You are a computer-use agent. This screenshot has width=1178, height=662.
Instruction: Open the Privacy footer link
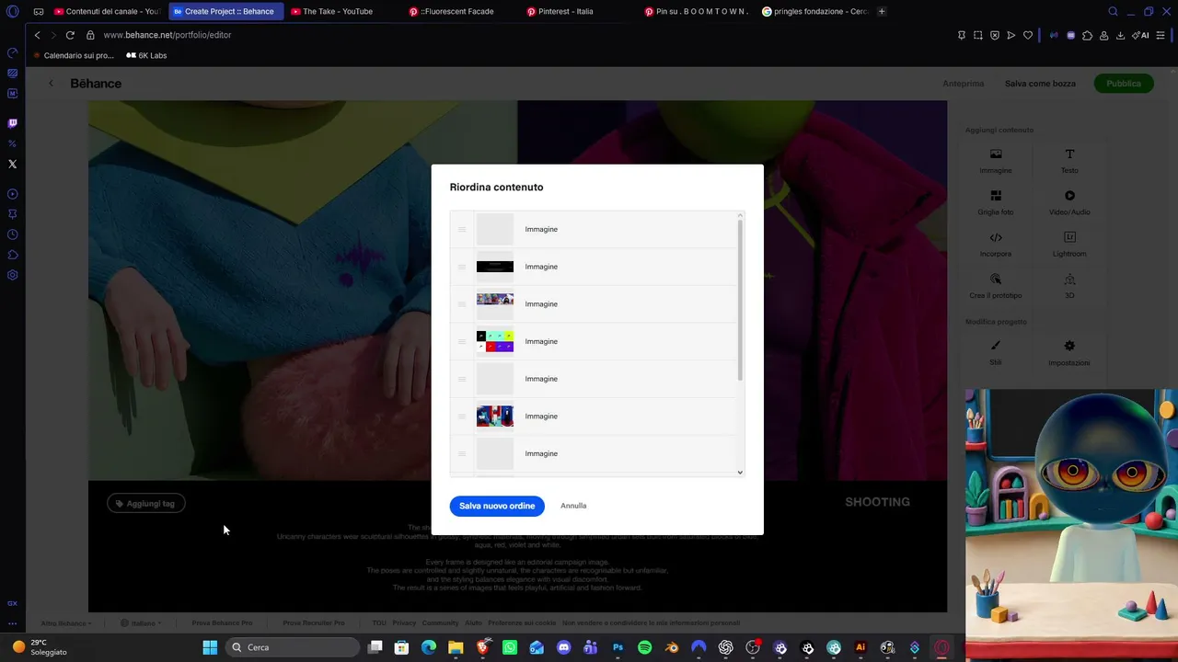click(404, 623)
